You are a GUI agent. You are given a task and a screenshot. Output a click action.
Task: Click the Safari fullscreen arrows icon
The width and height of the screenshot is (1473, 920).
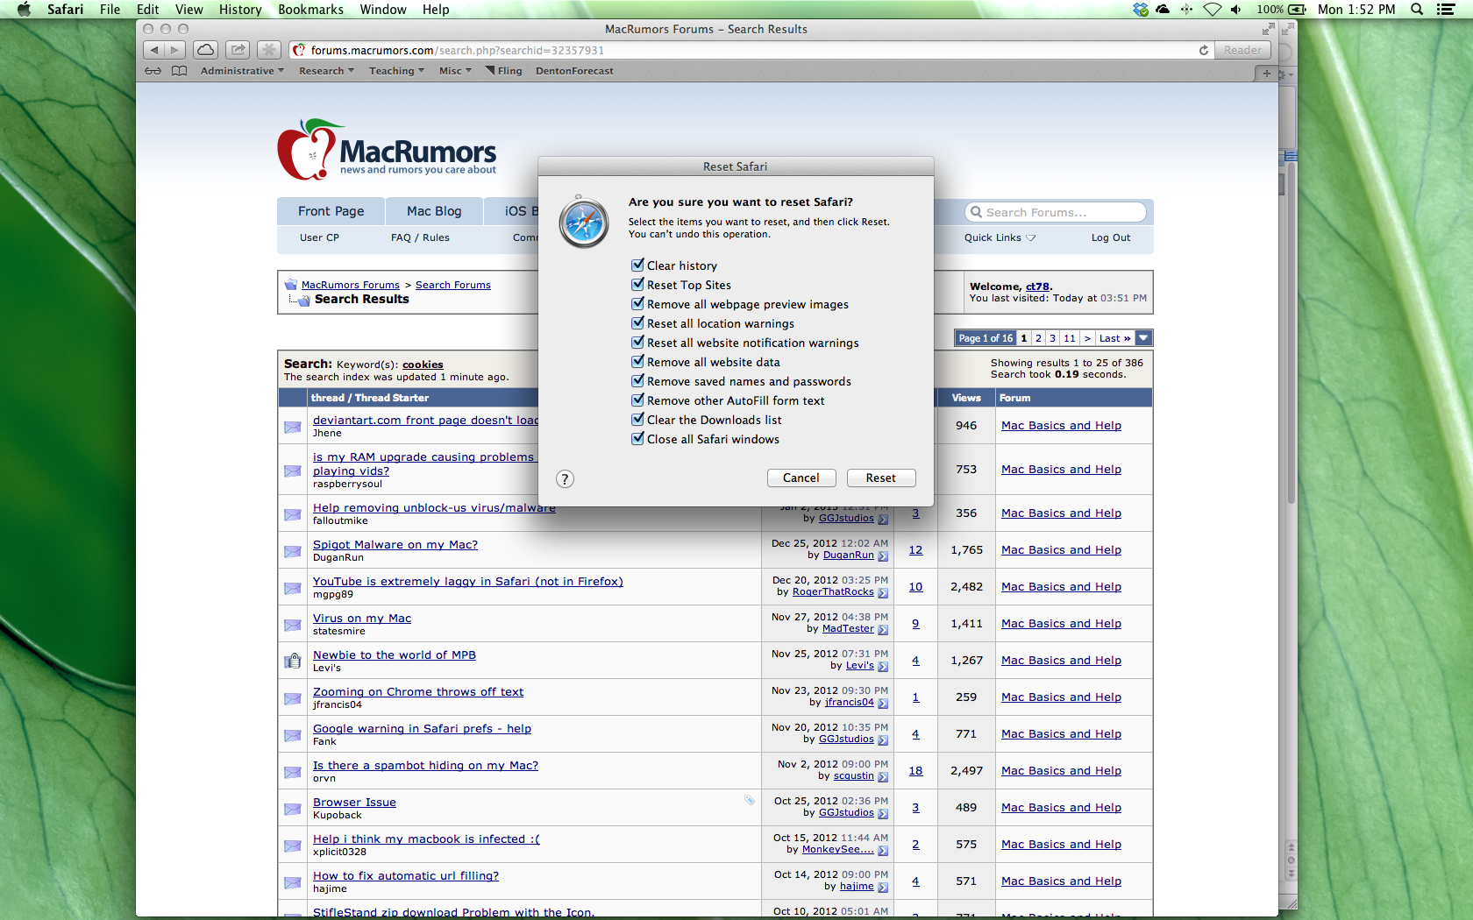1269,29
